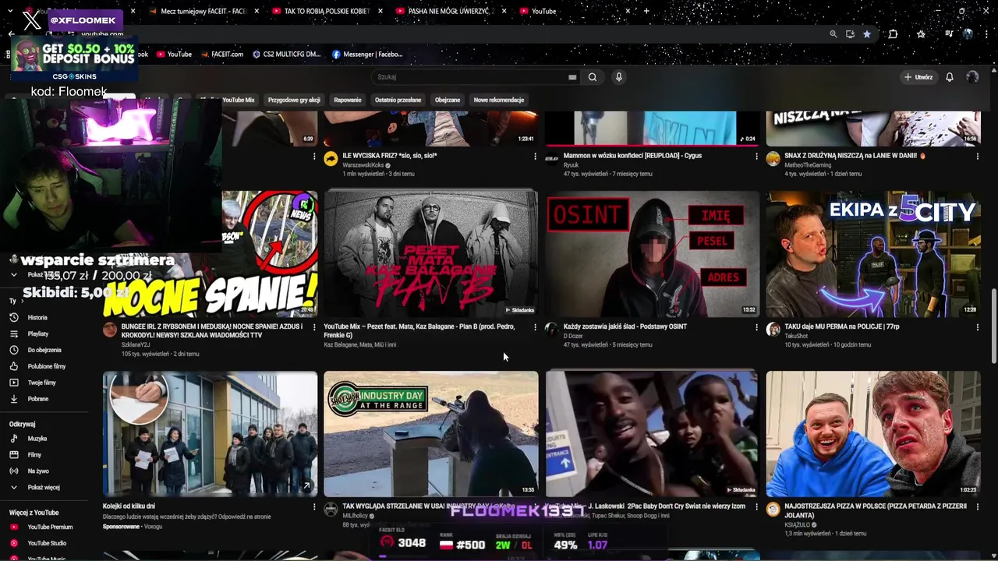The width and height of the screenshot is (998, 561).
Task: Select the Nowe rekomendacje filter chip
Action: coord(499,100)
